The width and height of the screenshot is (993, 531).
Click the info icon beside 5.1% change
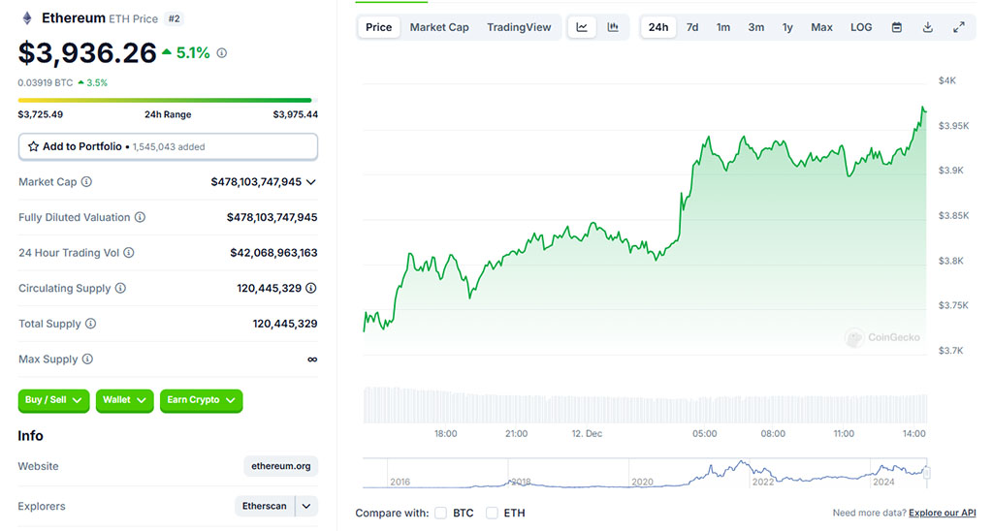coord(222,53)
